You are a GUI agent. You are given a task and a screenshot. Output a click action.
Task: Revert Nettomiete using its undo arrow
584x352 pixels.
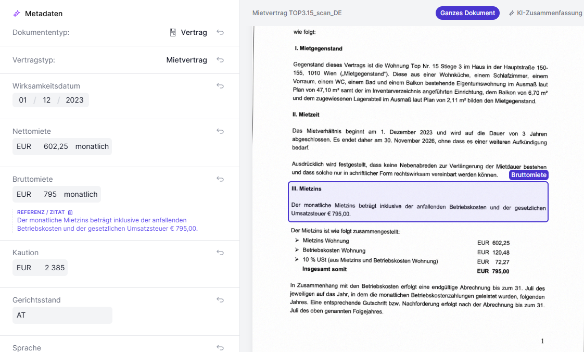click(220, 131)
